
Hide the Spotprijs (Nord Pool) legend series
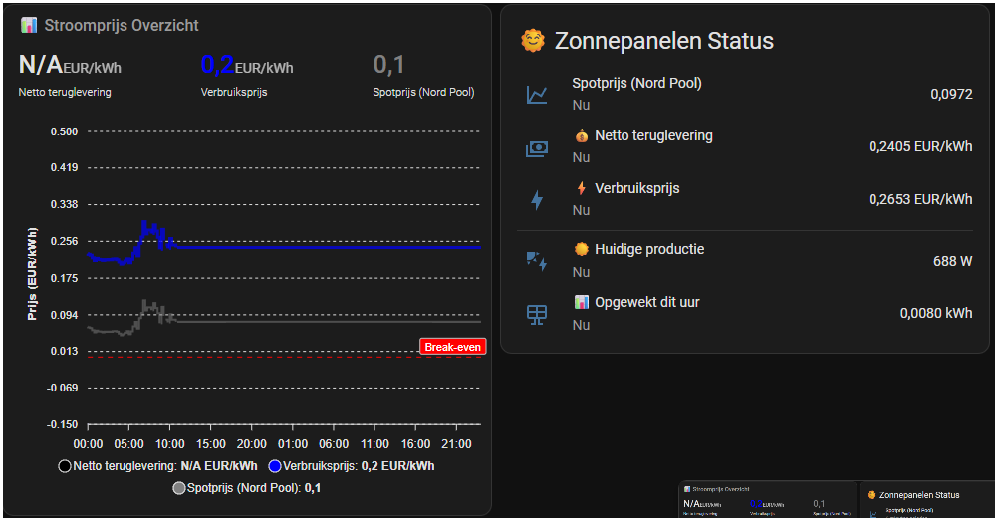point(246,488)
